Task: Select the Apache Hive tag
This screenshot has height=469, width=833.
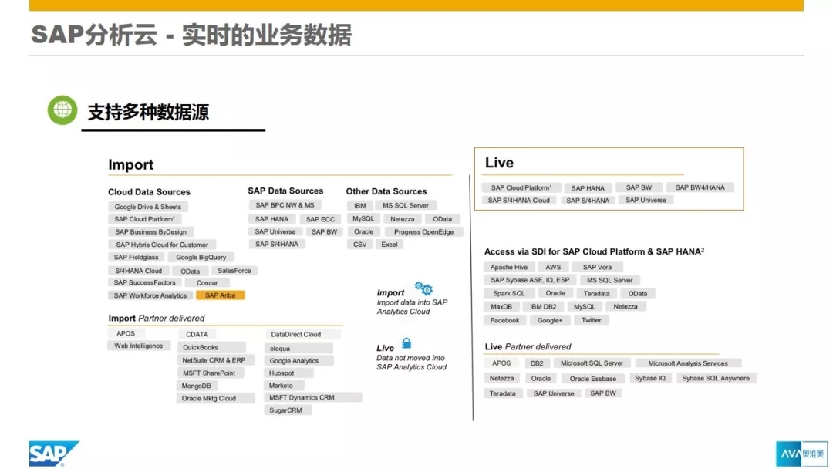Action: point(509,267)
